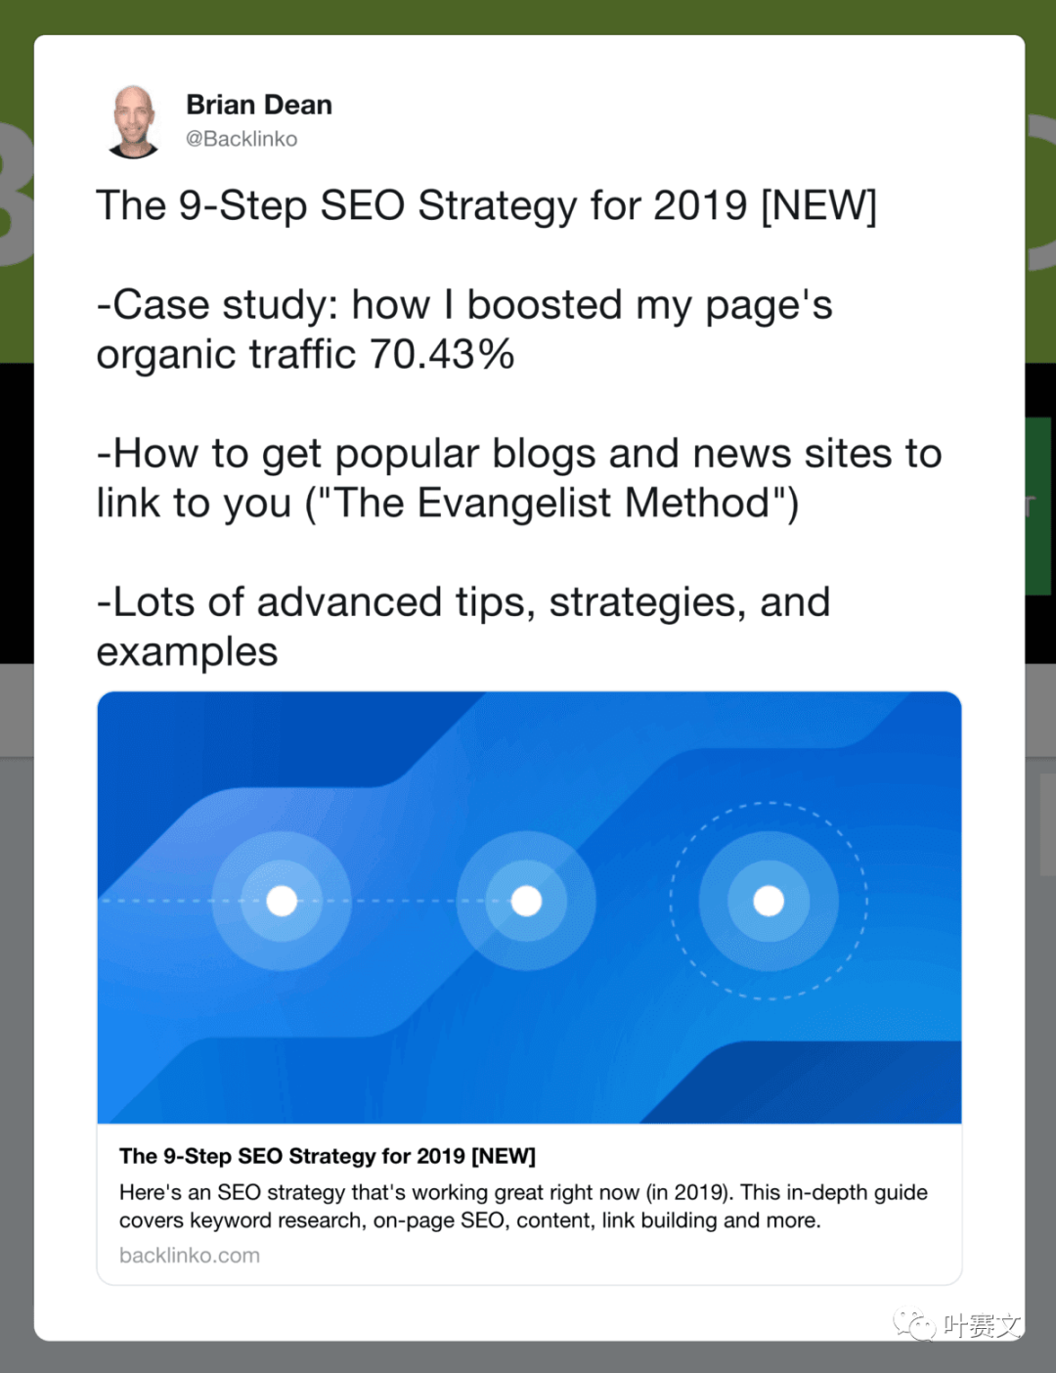Click the @Backlinko handle
1056x1373 pixels.
242,139
